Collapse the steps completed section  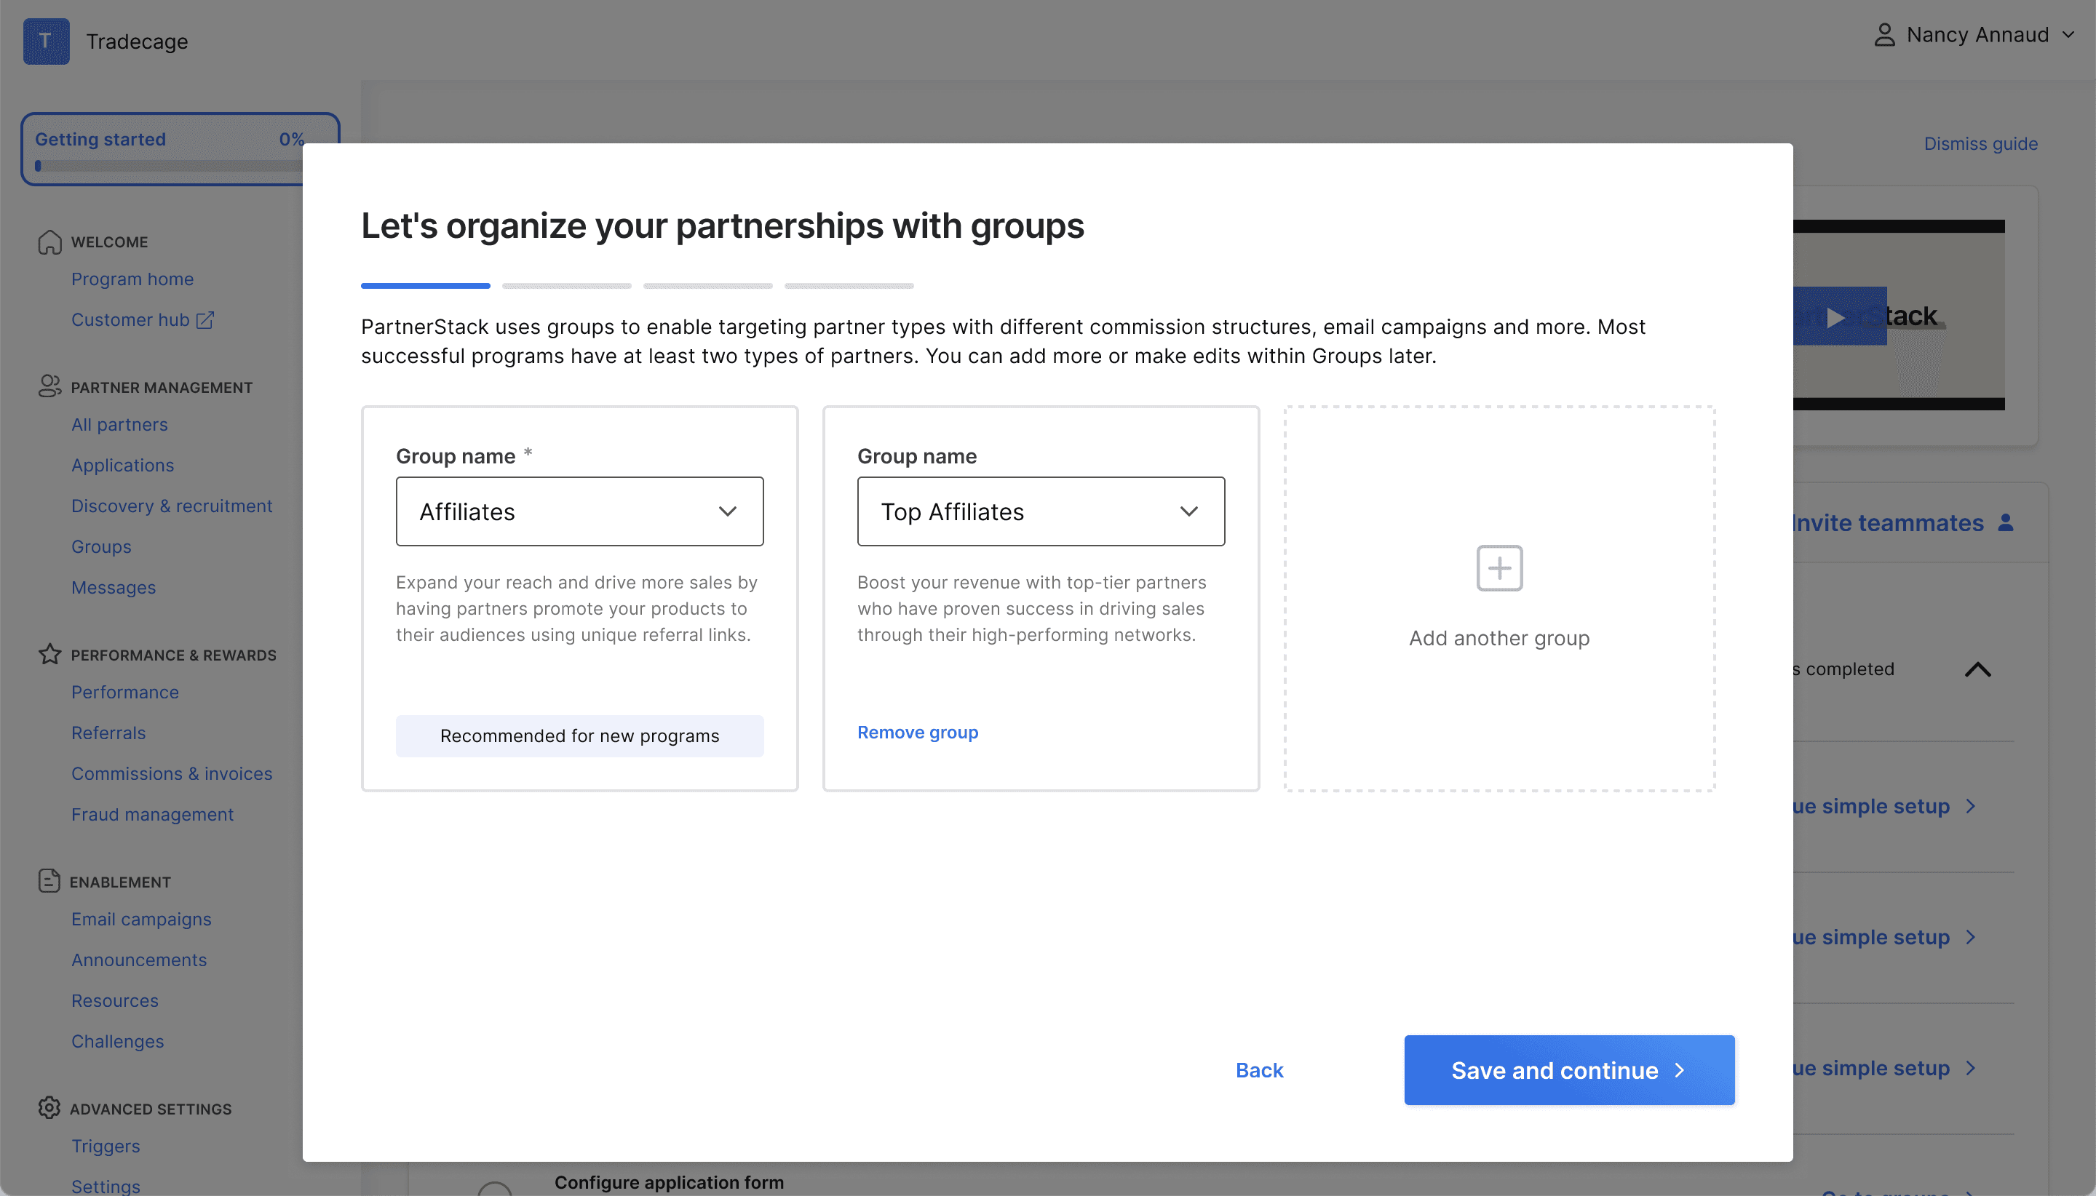[x=1977, y=669]
